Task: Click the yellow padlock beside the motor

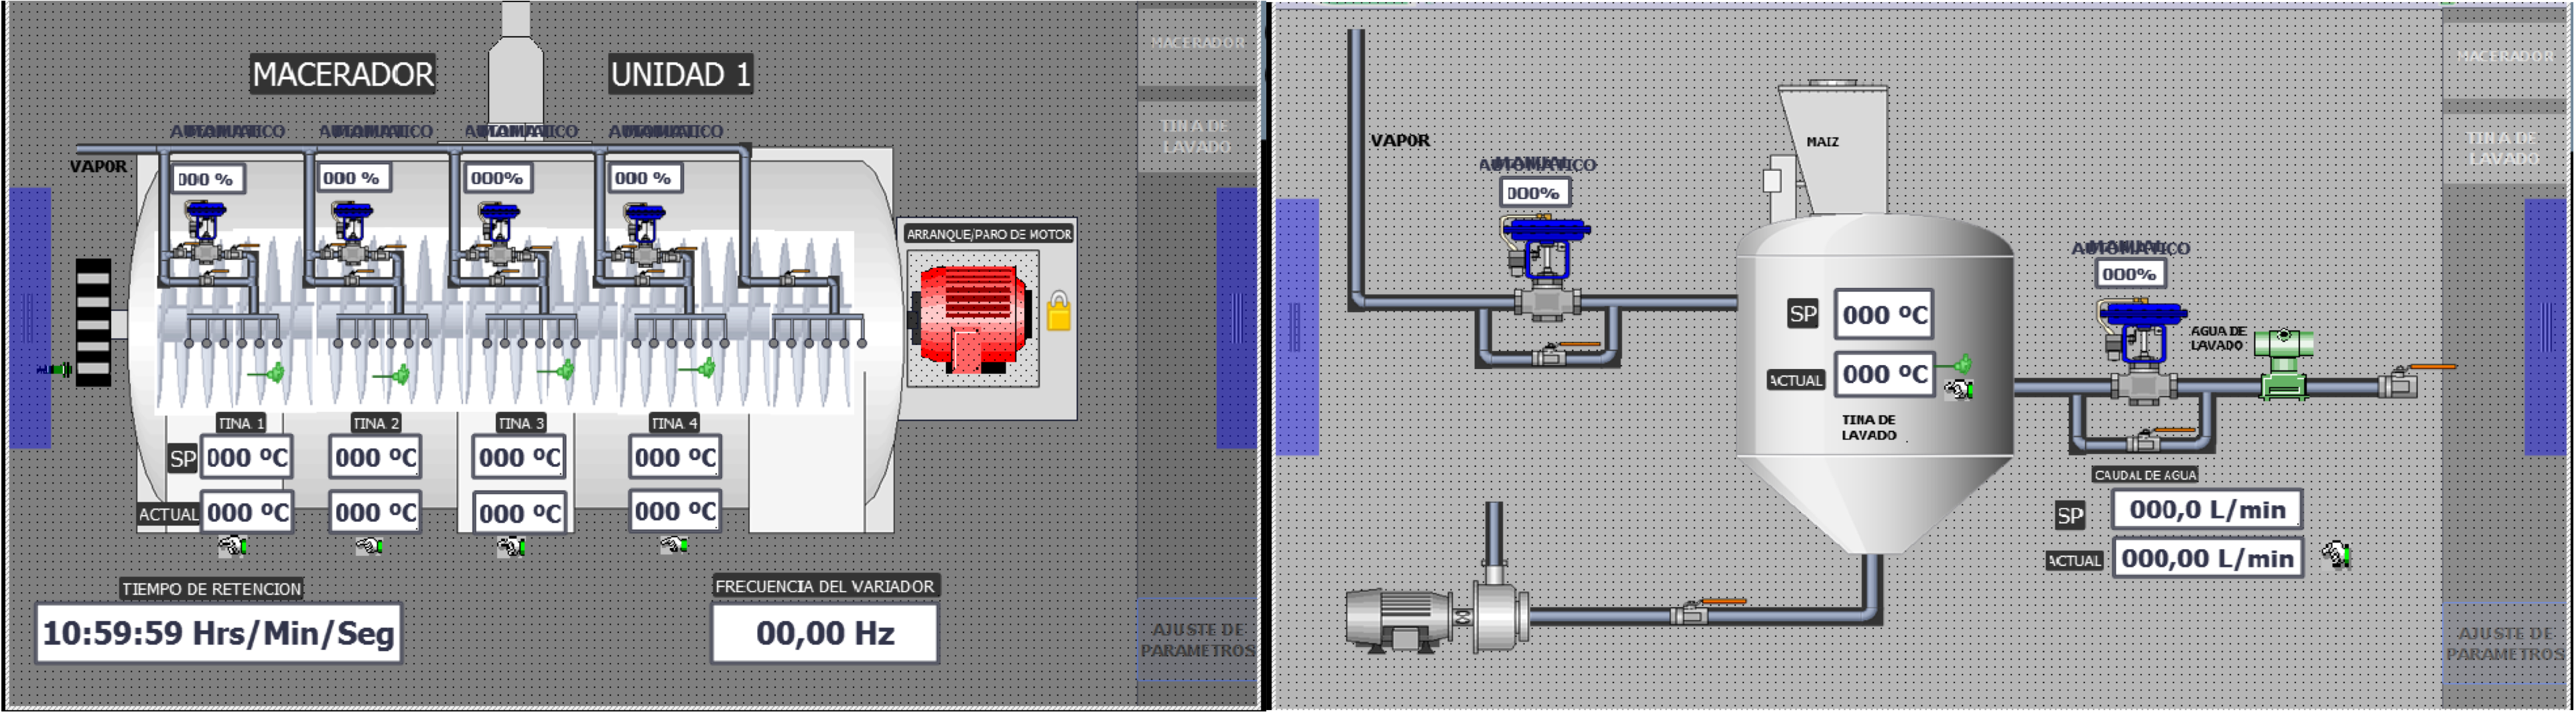Action: coord(1059,311)
